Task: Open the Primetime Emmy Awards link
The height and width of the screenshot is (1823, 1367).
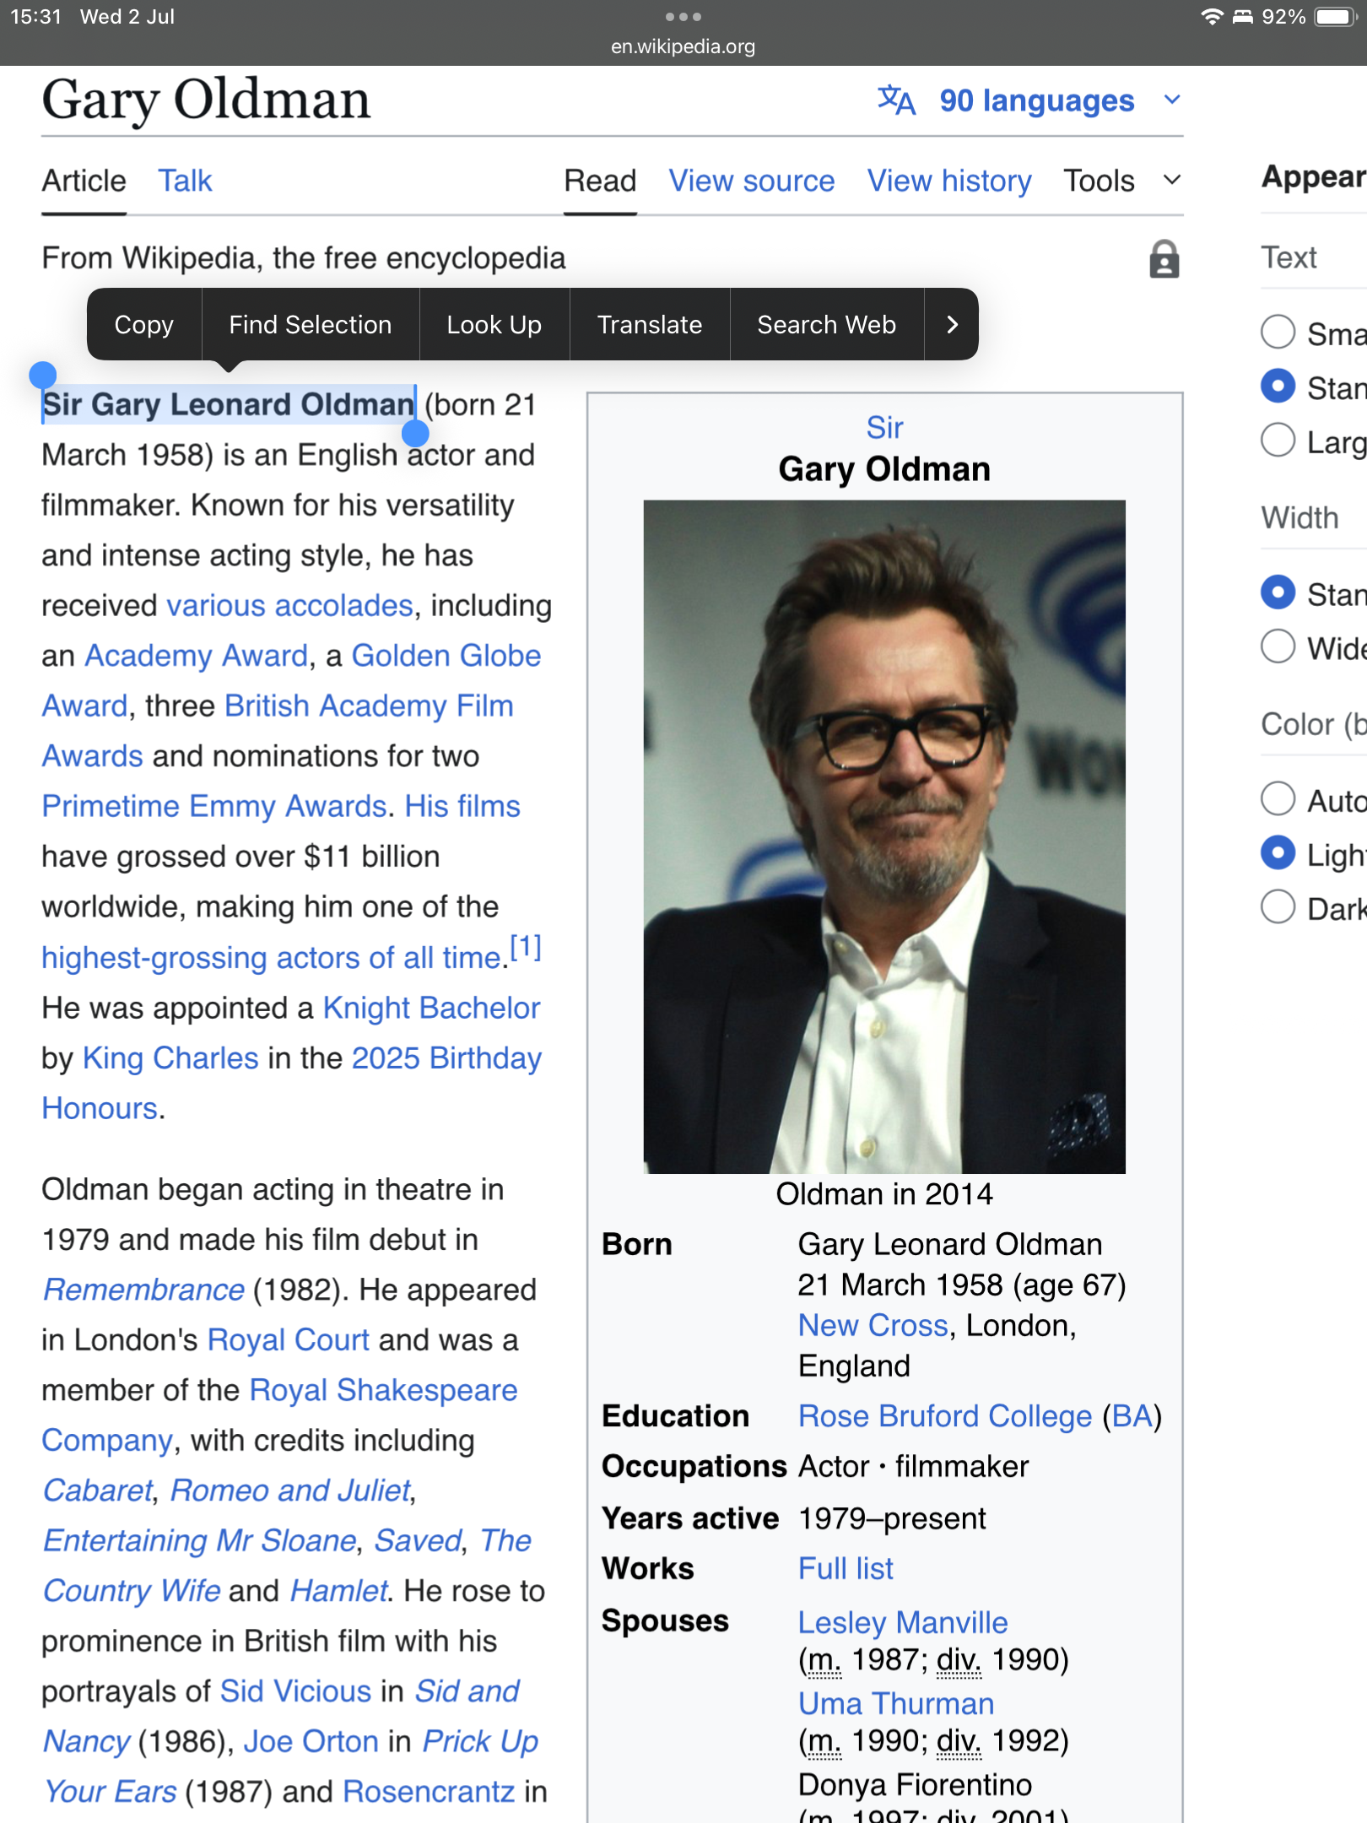Action: [x=214, y=806]
